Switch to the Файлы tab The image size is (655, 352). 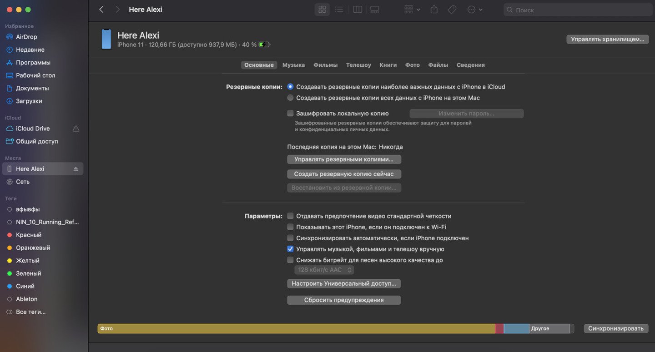click(438, 65)
